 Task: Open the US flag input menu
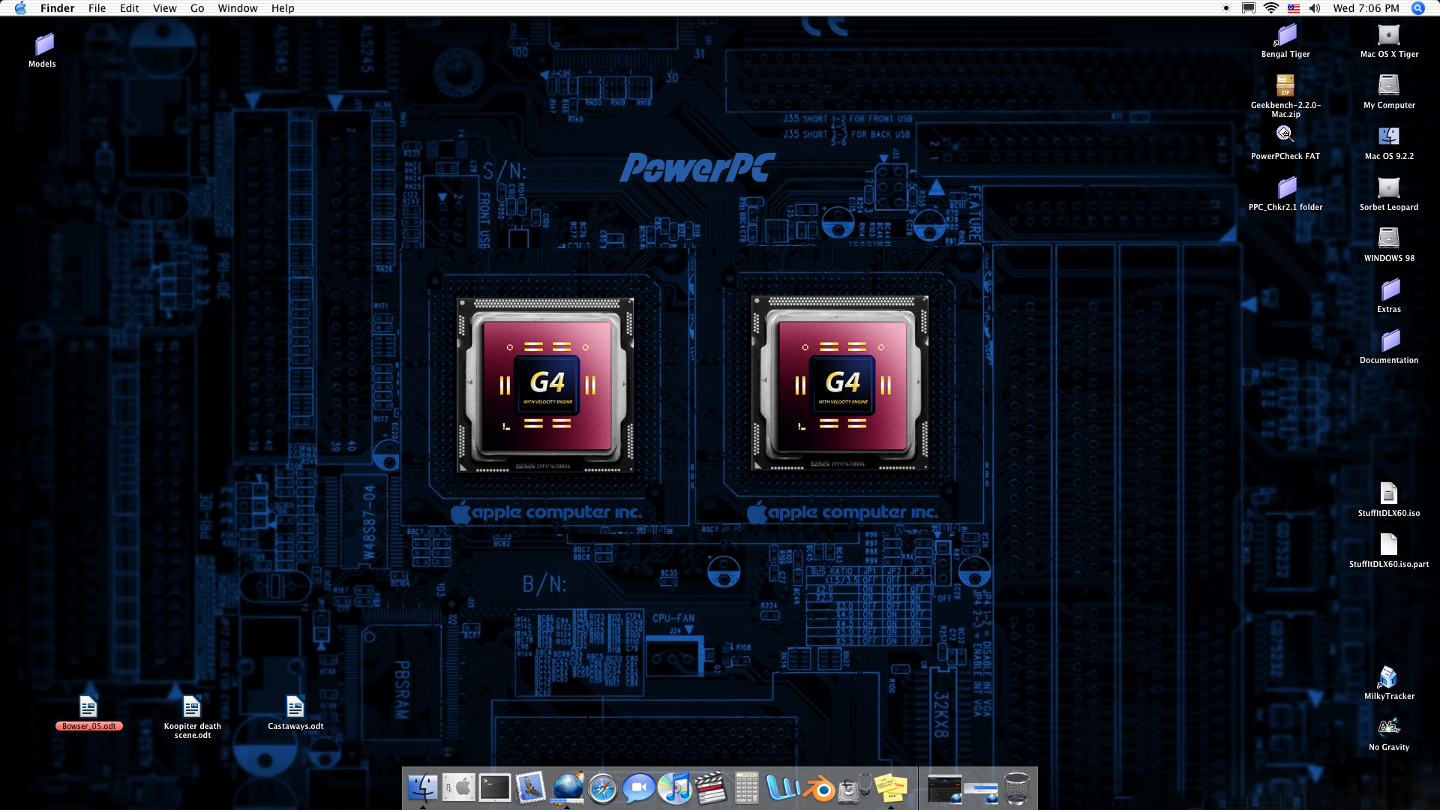click(1293, 8)
